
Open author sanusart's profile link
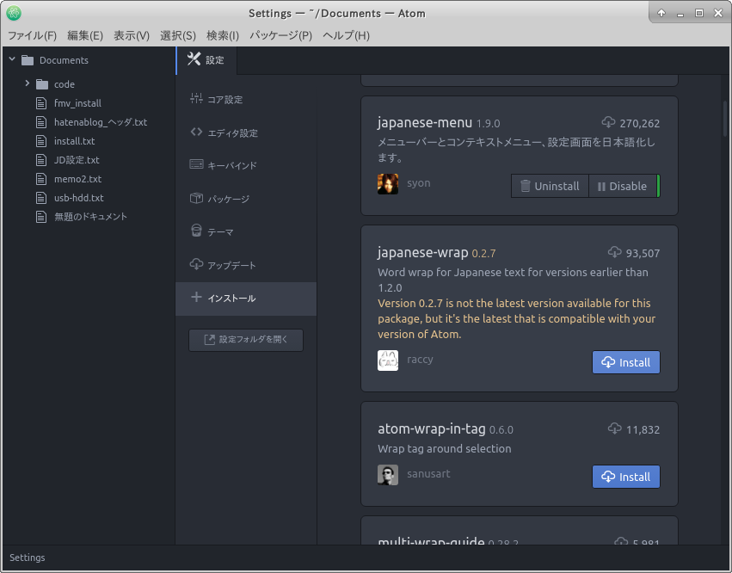coord(428,474)
